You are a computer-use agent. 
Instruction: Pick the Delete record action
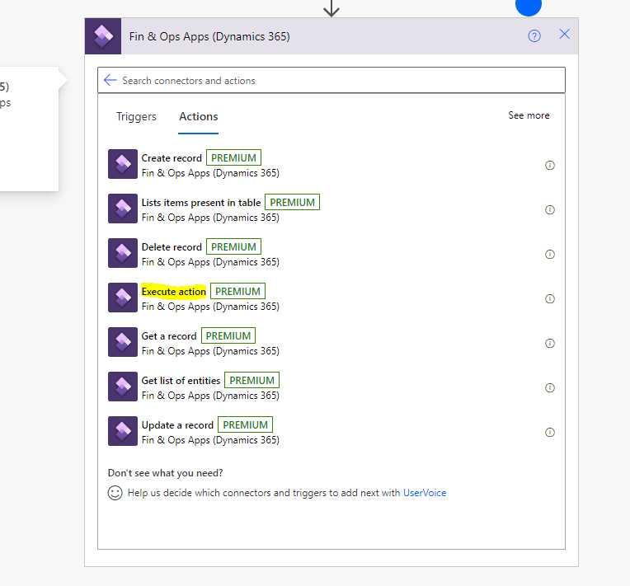point(172,247)
